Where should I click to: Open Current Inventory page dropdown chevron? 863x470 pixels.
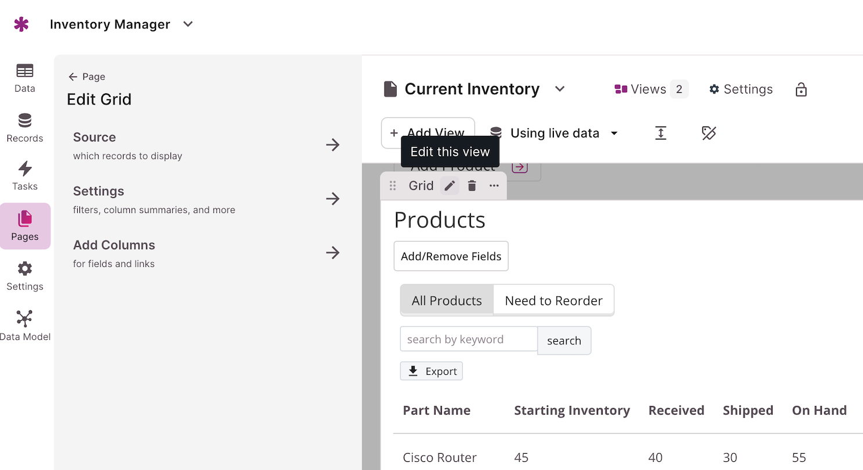tap(560, 89)
